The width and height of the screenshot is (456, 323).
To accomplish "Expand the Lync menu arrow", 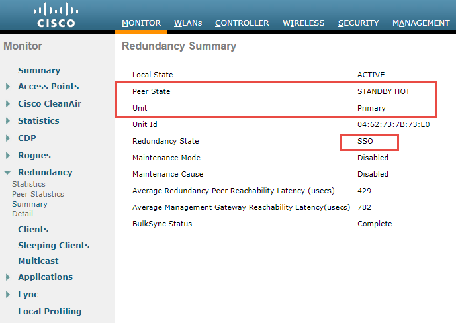I will coord(8,295).
